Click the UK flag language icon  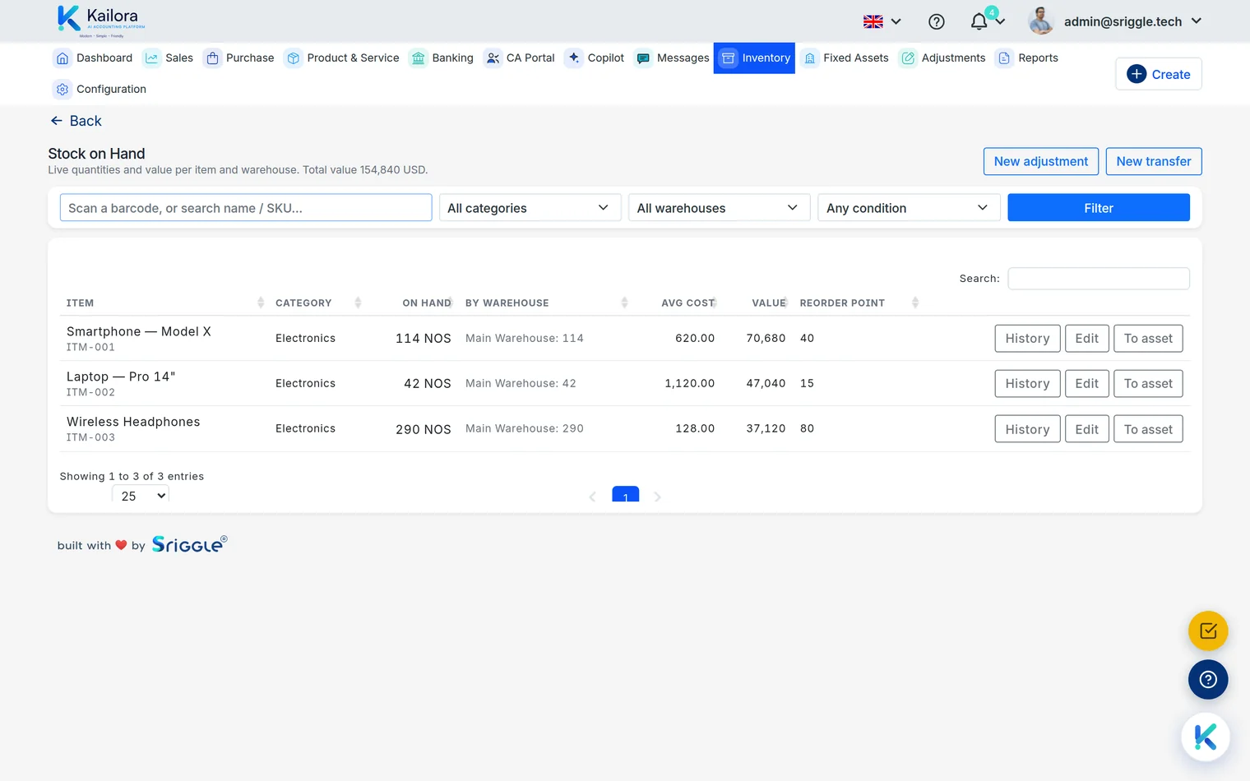coord(873,22)
